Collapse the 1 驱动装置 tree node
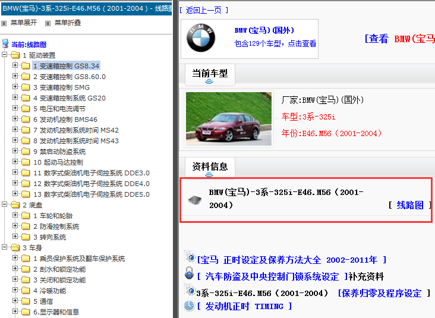This screenshot has width=435, height=318. tap(5, 55)
